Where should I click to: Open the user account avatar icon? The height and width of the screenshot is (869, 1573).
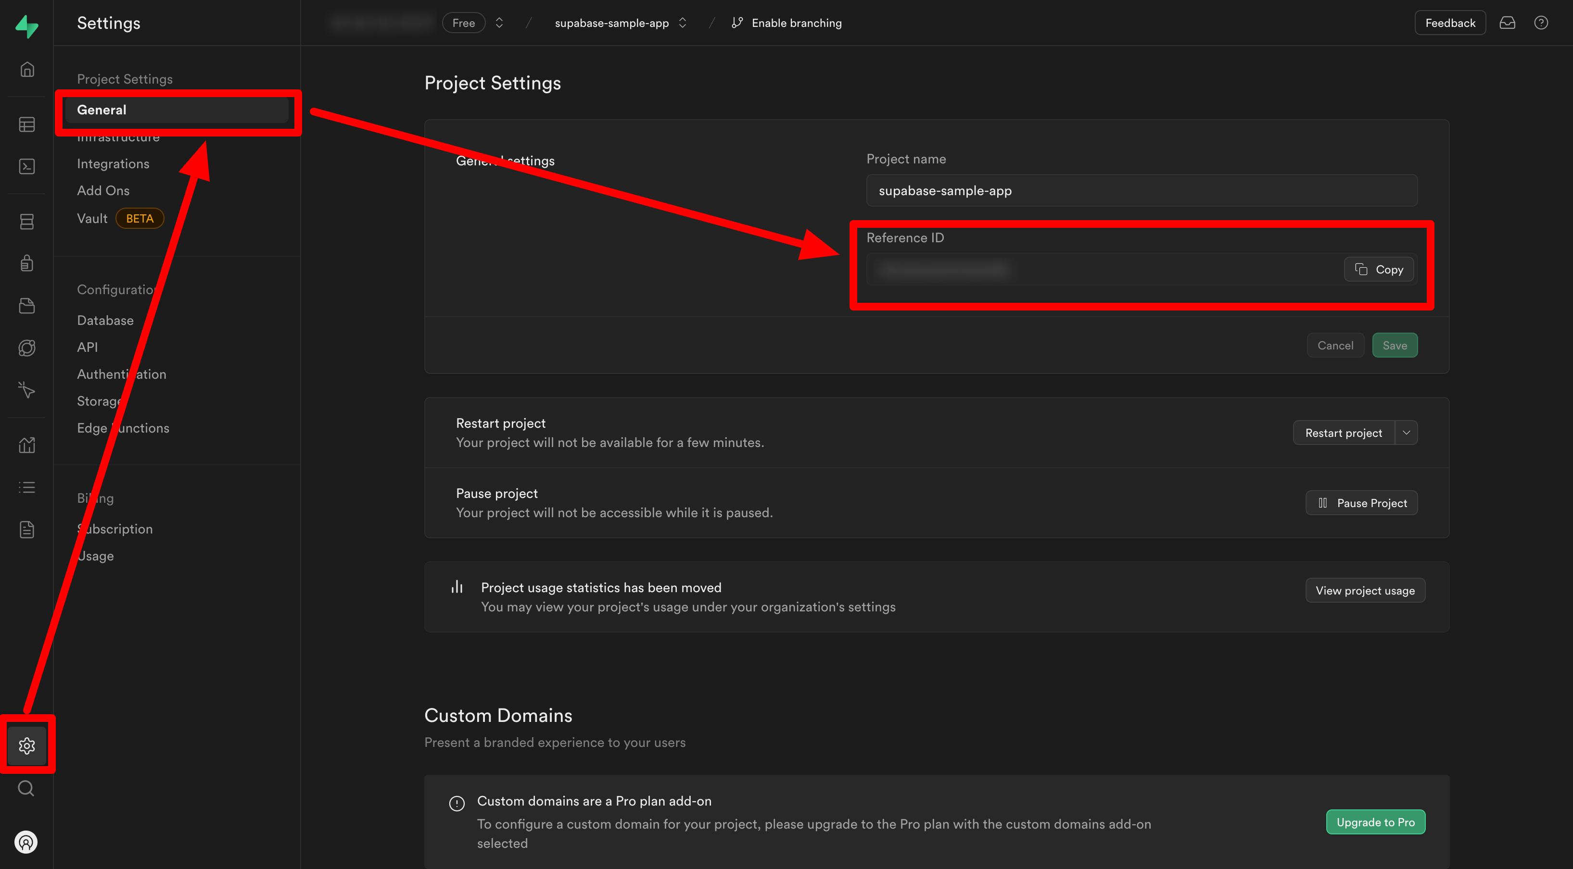point(26,842)
